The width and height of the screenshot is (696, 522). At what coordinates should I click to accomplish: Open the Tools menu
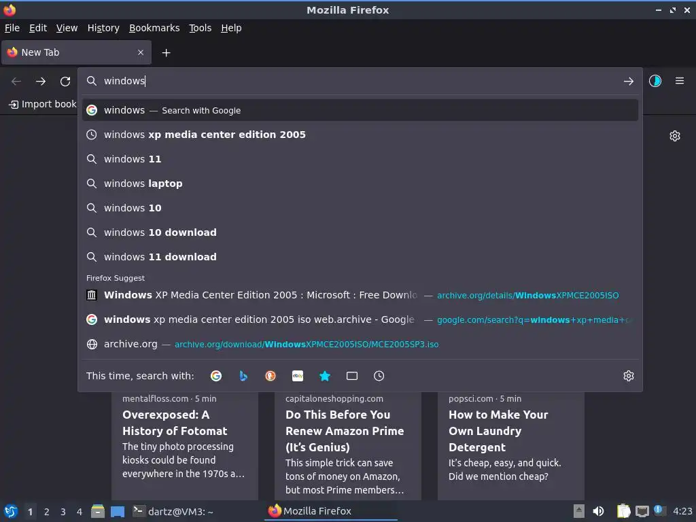click(x=201, y=28)
